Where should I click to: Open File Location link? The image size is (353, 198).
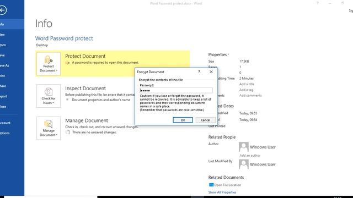227,185
